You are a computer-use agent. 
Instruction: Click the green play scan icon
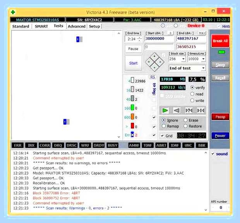(165, 111)
